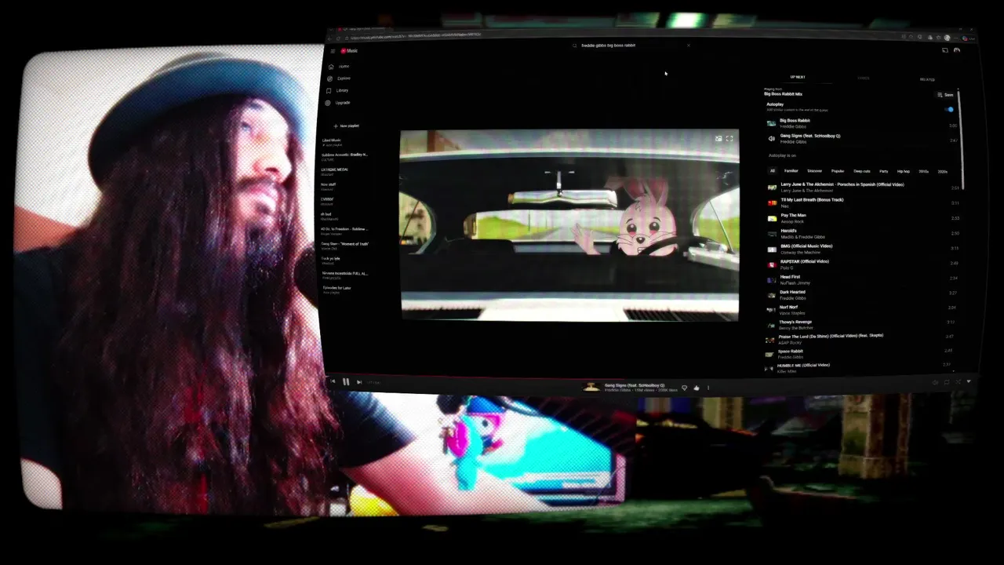Play Porsches in Spanish by Larry June
The width and height of the screenshot is (1004, 565).
point(863,188)
